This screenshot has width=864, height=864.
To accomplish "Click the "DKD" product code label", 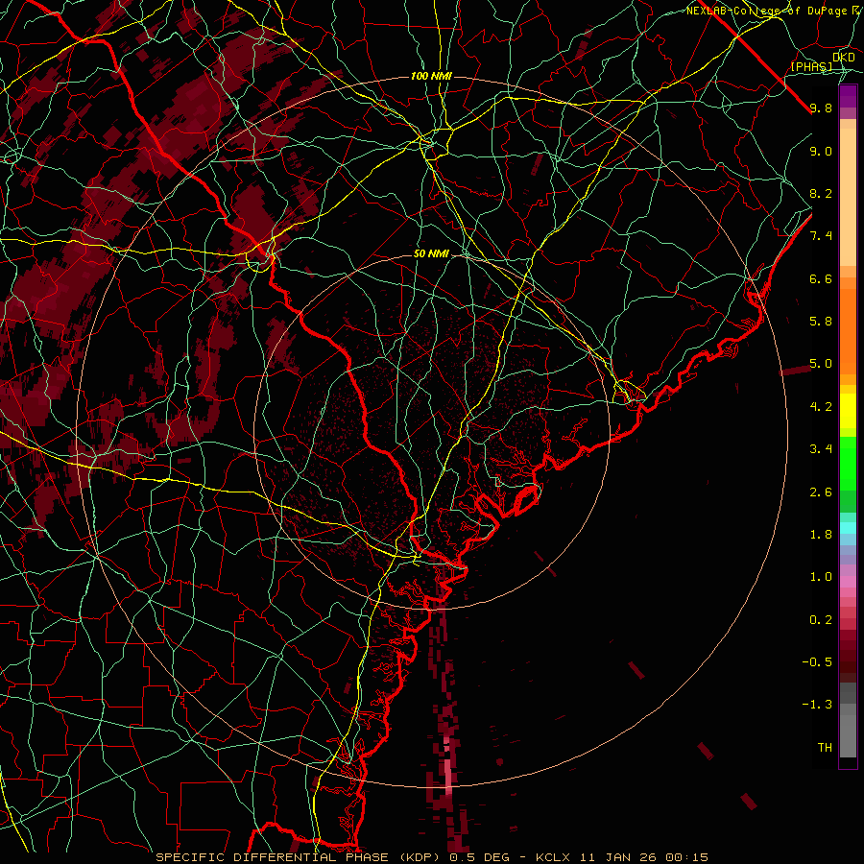I will click(x=844, y=58).
